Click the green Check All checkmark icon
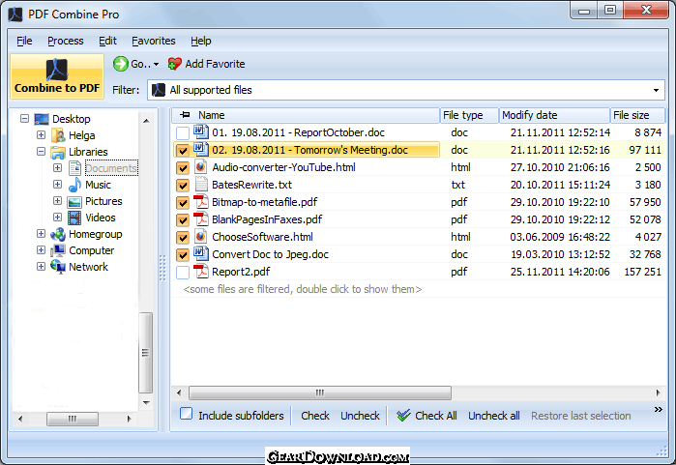This screenshot has width=676, height=465. [403, 416]
